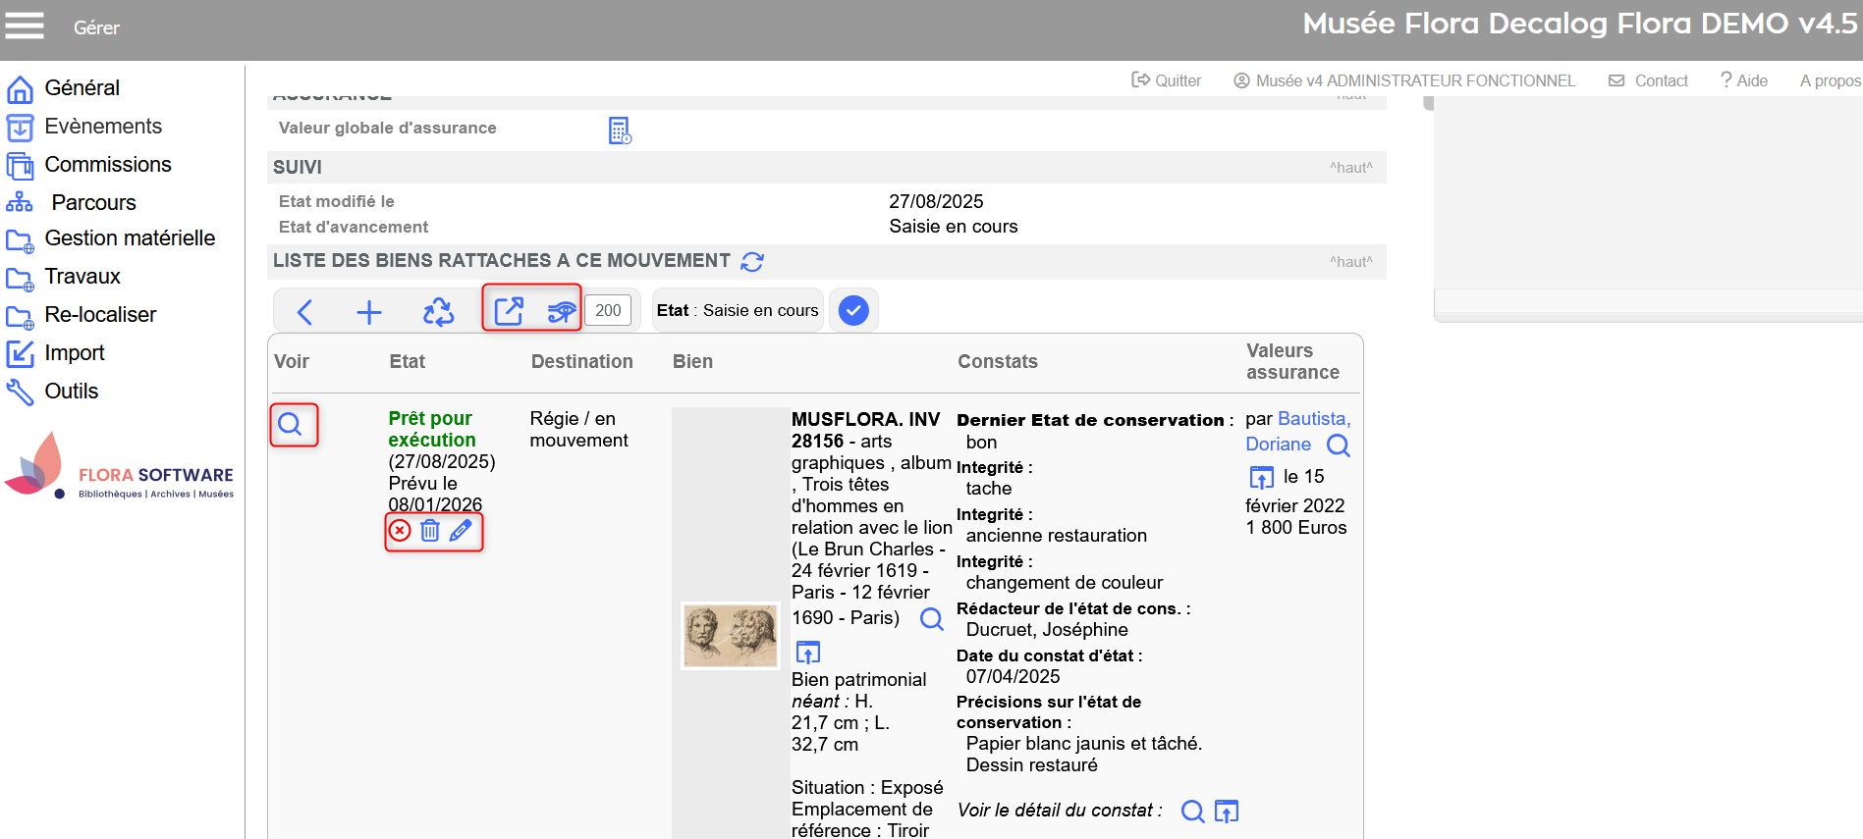Screen dimensions: 1863x839
Task: Open the Evènements sidebar menu
Action: [103, 127]
